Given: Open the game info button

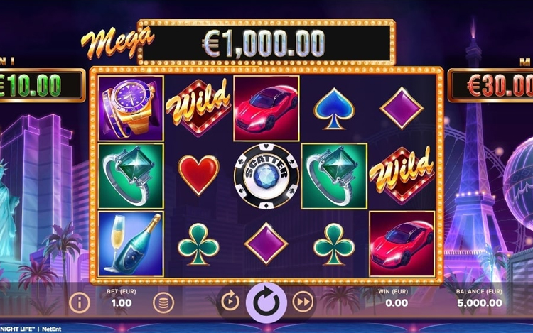Looking at the screenshot, I should click(x=80, y=302).
